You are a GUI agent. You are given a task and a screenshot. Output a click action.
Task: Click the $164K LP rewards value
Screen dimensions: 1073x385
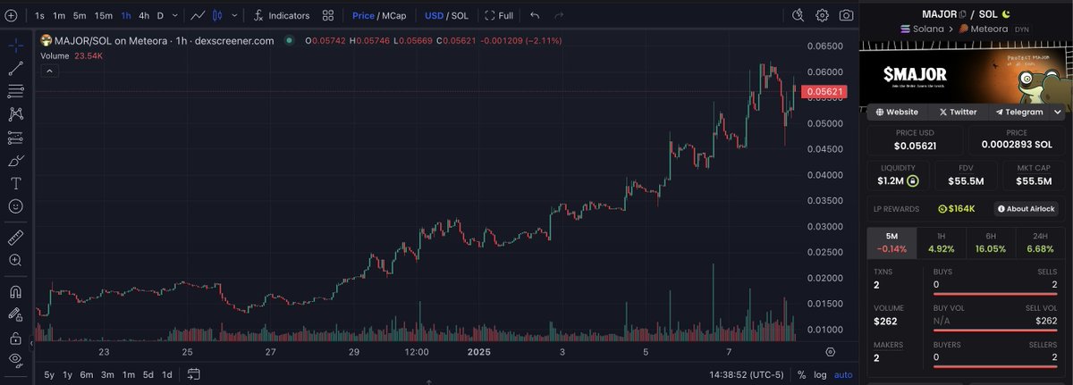coord(956,209)
